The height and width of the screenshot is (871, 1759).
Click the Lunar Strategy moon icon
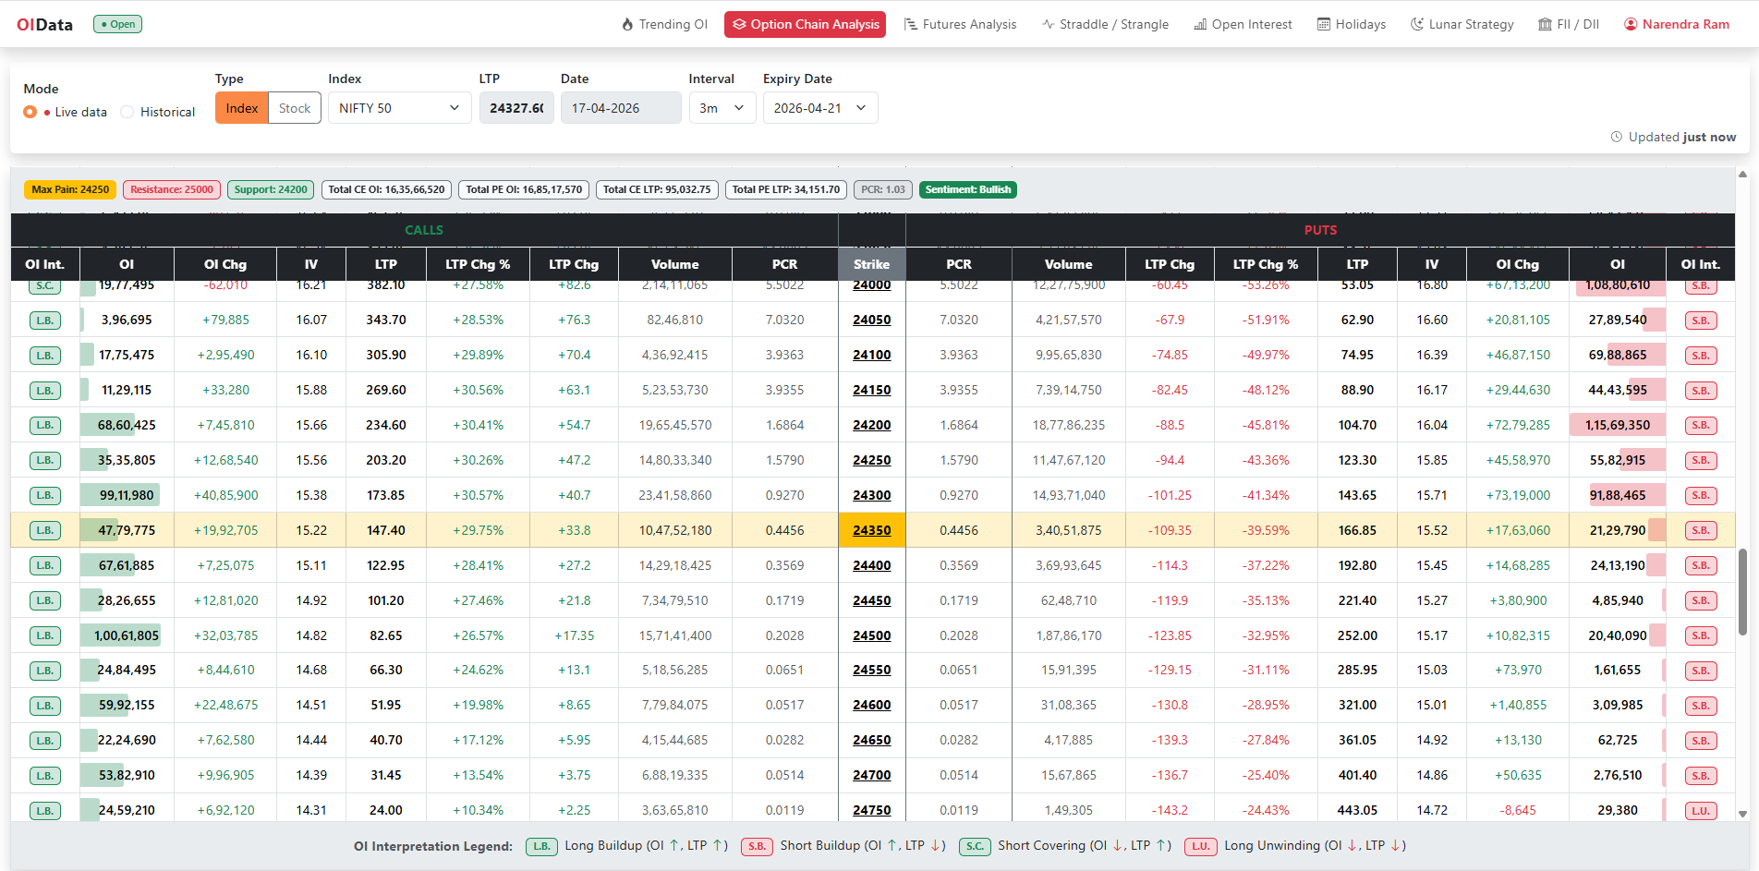1417,25
